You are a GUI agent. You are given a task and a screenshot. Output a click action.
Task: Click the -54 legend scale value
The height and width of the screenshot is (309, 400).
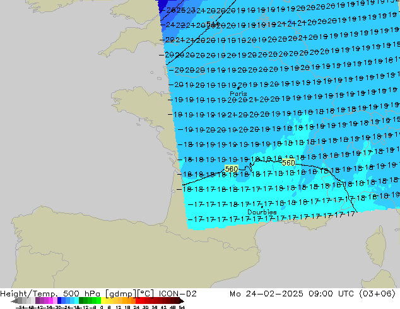[20, 307]
